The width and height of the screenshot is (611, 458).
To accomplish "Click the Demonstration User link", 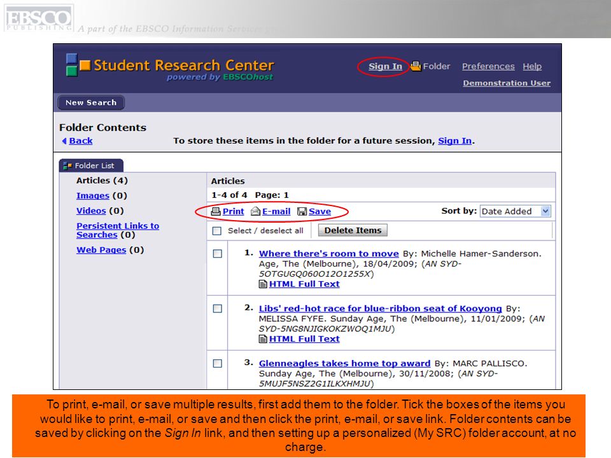I will coord(507,83).
